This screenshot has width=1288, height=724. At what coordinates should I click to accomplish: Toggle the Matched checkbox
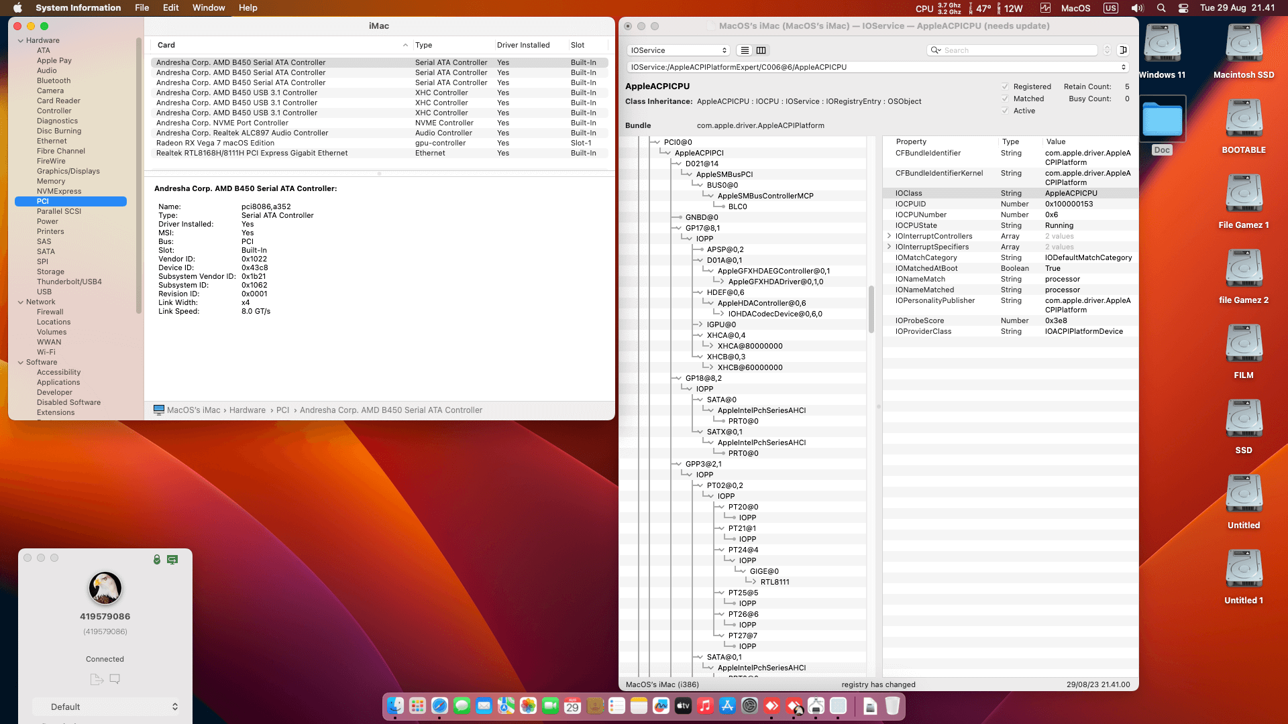pyautogui.click(x=1005, y=99)
